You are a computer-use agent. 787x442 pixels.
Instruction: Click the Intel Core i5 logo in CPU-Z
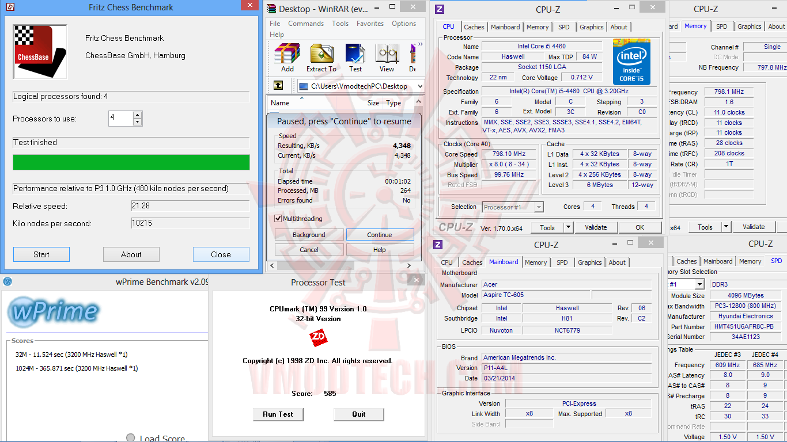(x=631, y=62)
